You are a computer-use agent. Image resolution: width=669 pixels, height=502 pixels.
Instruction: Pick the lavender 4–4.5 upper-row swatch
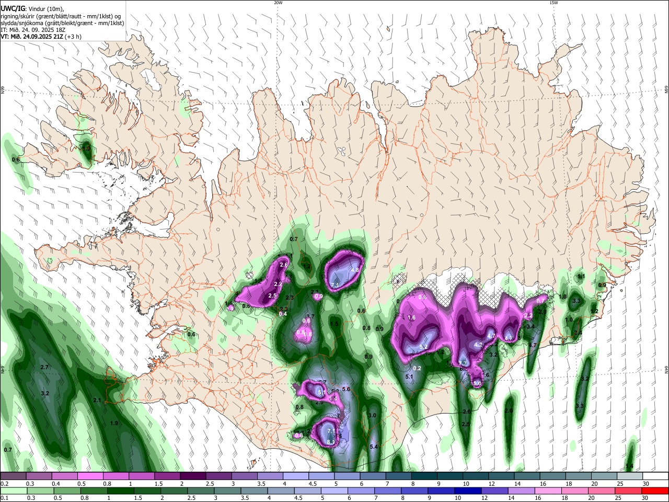pyautogui.click(x=295, y=476)
